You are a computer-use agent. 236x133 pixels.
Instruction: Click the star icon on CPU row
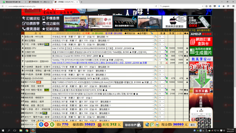[187, 48]
